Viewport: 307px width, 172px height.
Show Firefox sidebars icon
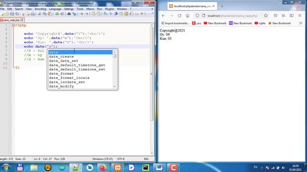coord(292,16)
